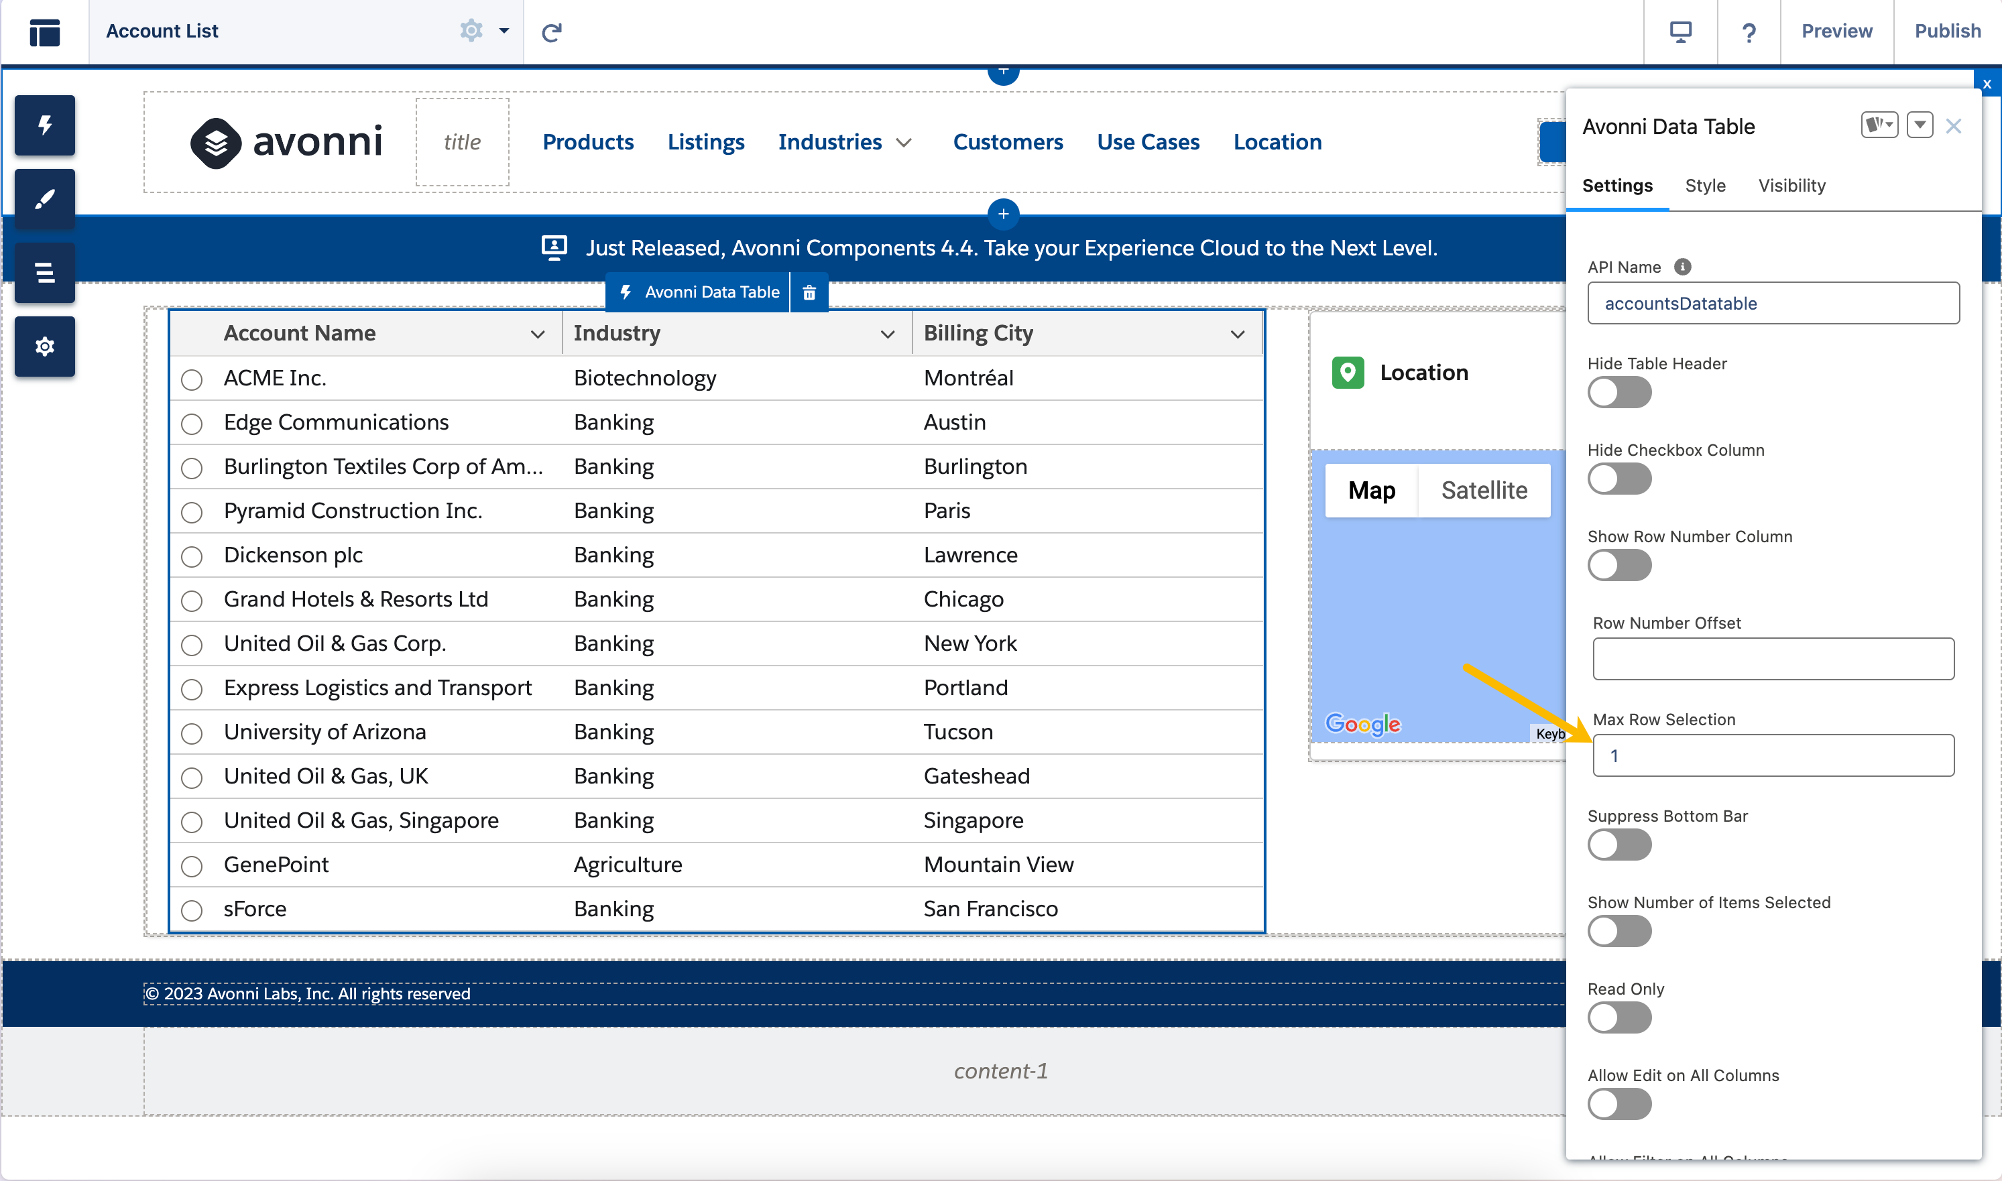The width and height of the screenshot is (2002, 1181).
Task: Open the Account Name column menu
Action: pos(537,334)
